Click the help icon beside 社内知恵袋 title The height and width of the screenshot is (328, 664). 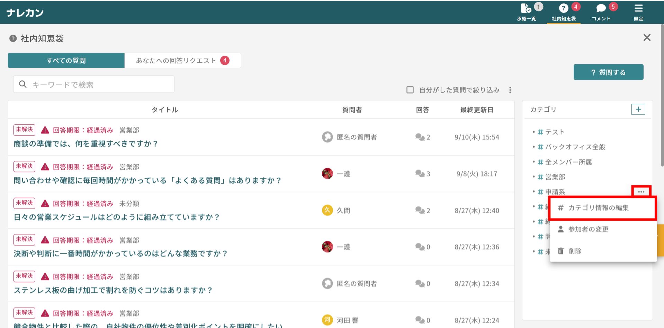click(13, 38)
